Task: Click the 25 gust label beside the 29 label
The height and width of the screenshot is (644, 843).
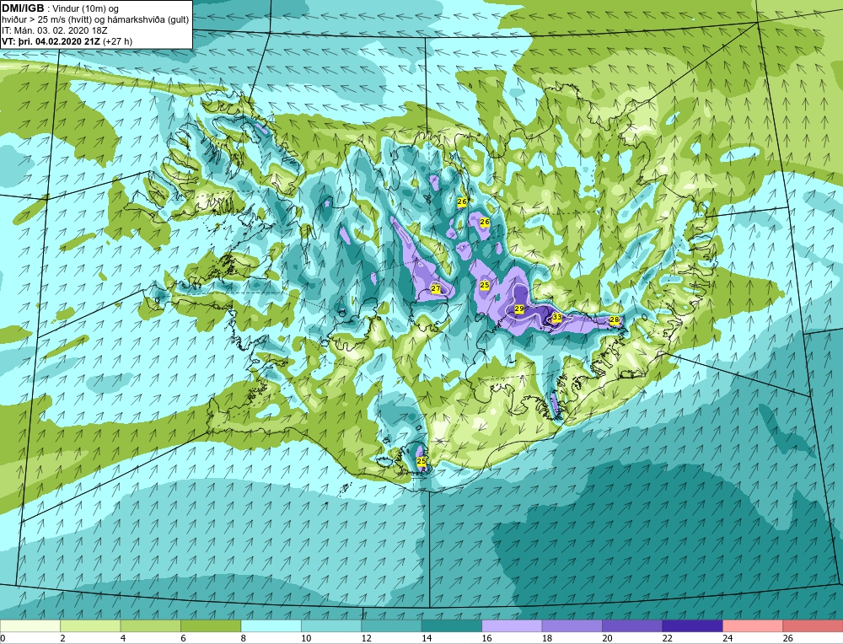Action: coord(485,285)
